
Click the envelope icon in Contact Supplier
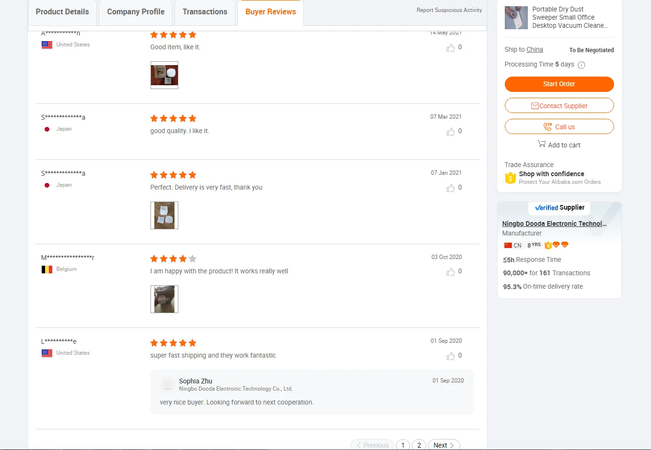535,106
